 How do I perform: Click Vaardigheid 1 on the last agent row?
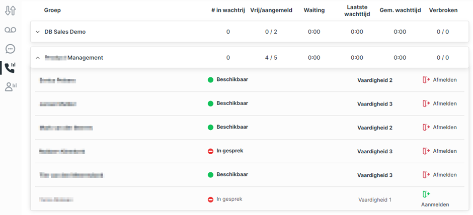point(375,199)
